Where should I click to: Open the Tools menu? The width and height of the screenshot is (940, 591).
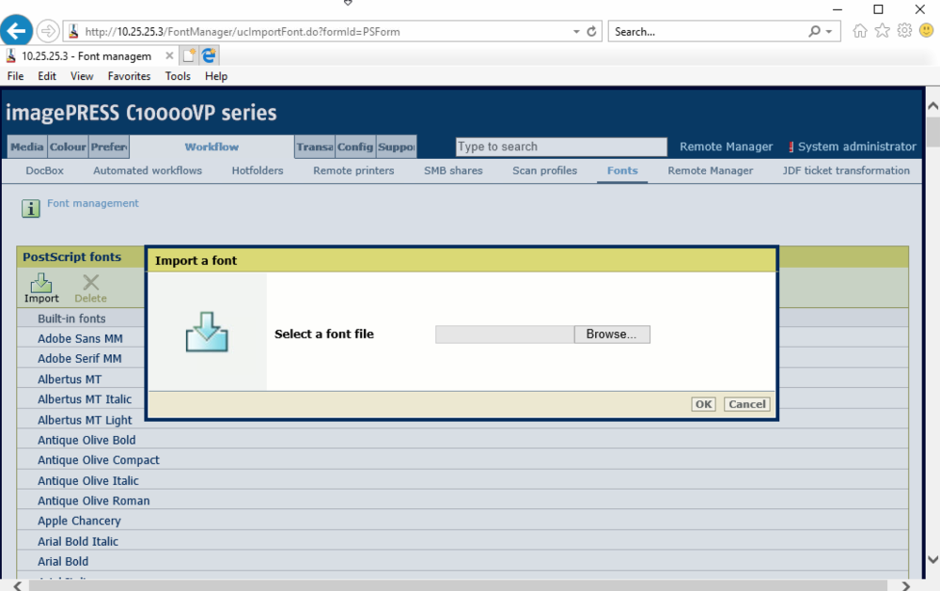point(178,76)
